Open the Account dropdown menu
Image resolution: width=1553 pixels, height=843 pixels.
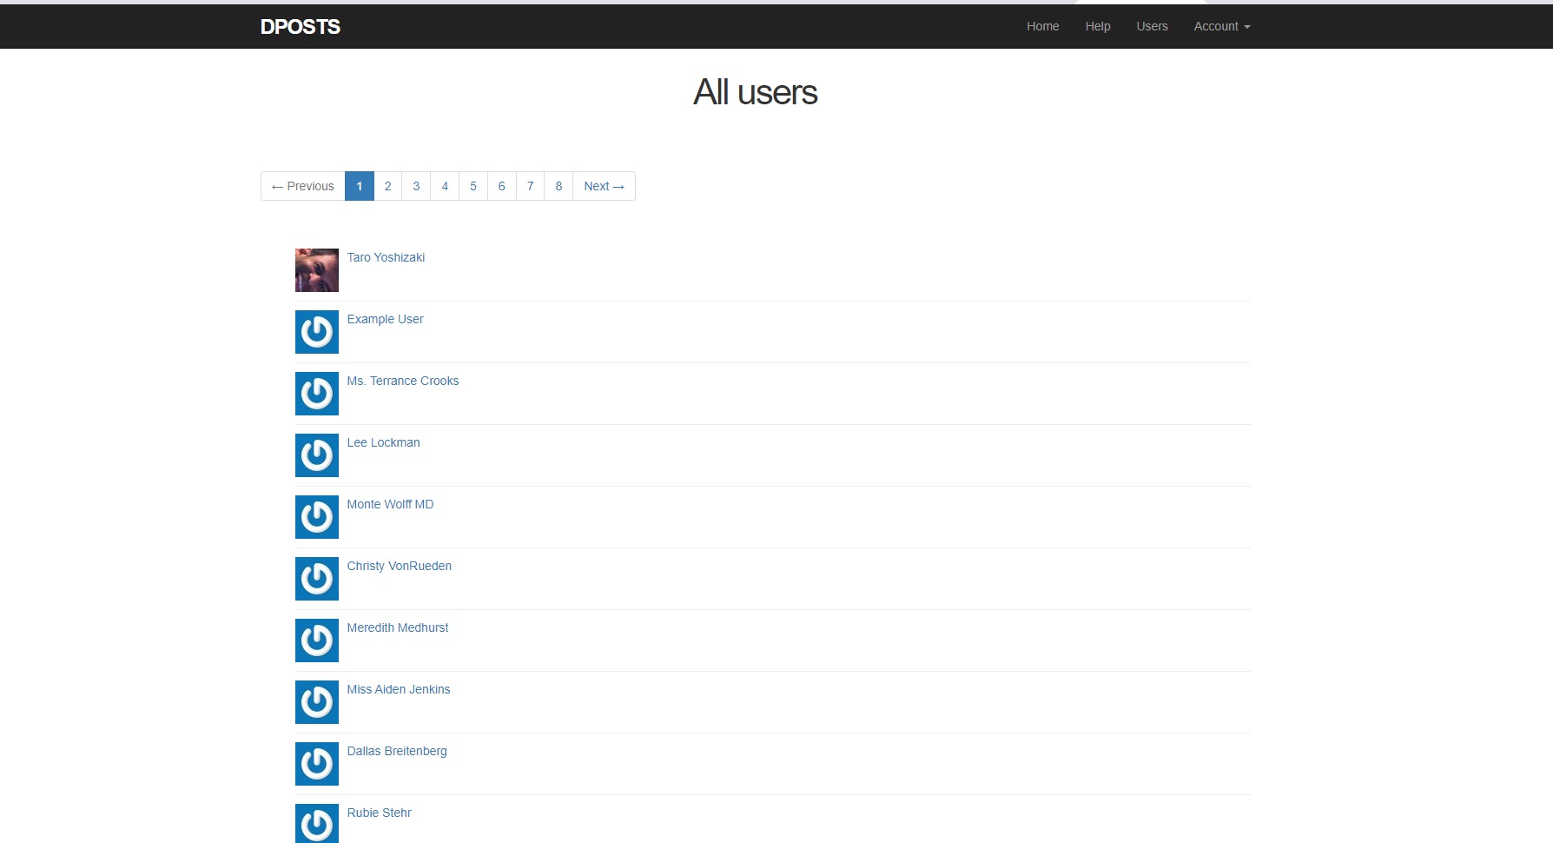[1221, 26]
